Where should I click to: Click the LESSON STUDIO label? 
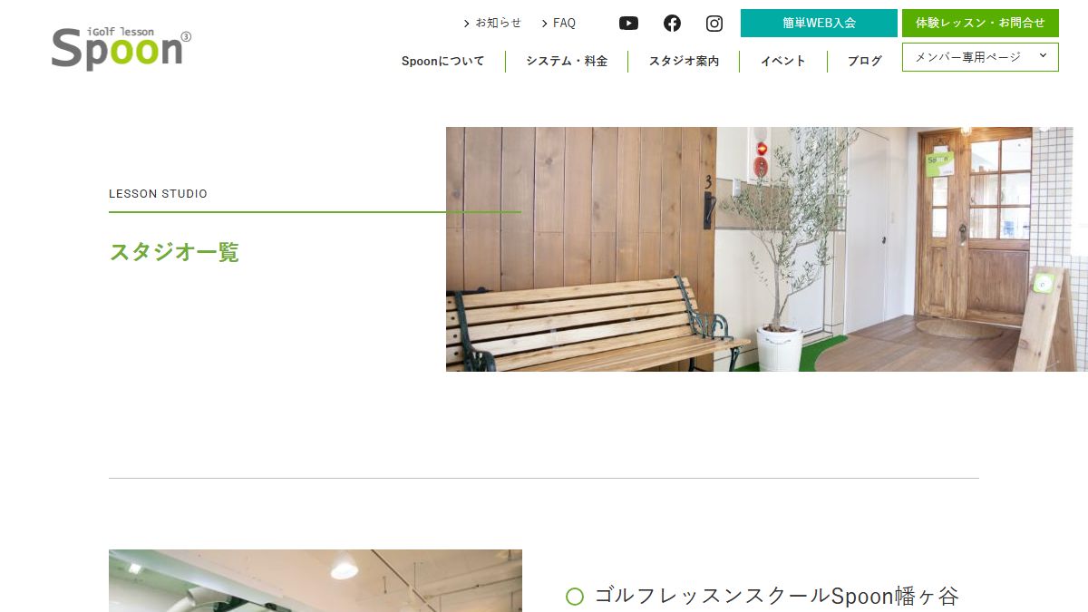(x=158, y=194)
